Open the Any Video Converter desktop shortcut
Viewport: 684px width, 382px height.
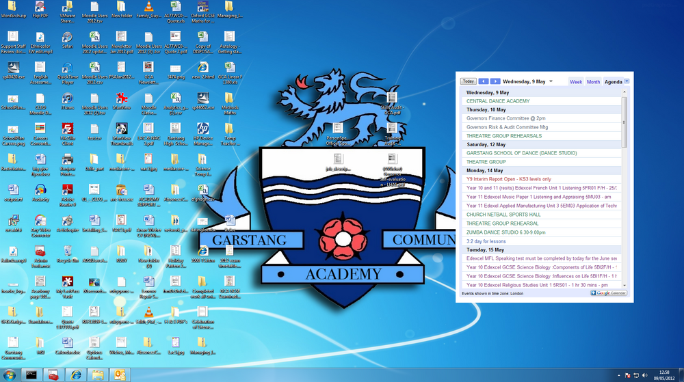click(x=40, y=226)
